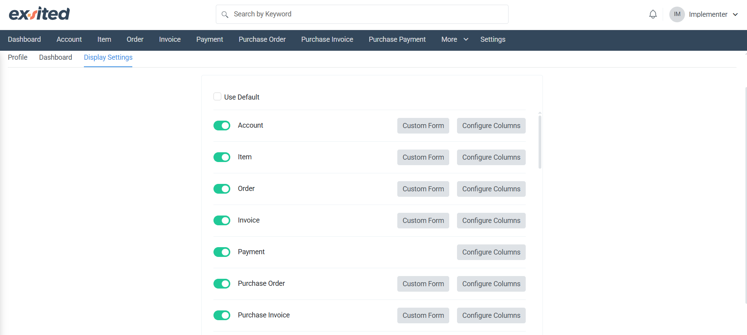Image resolution: width=747 pixels, height=335 pixels.
Task: Click the Purchase Invoice row label
Action: pos(264,315)
